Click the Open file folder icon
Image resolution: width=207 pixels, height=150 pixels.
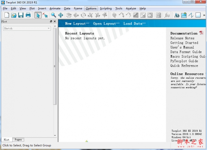[x=14, y=15]
